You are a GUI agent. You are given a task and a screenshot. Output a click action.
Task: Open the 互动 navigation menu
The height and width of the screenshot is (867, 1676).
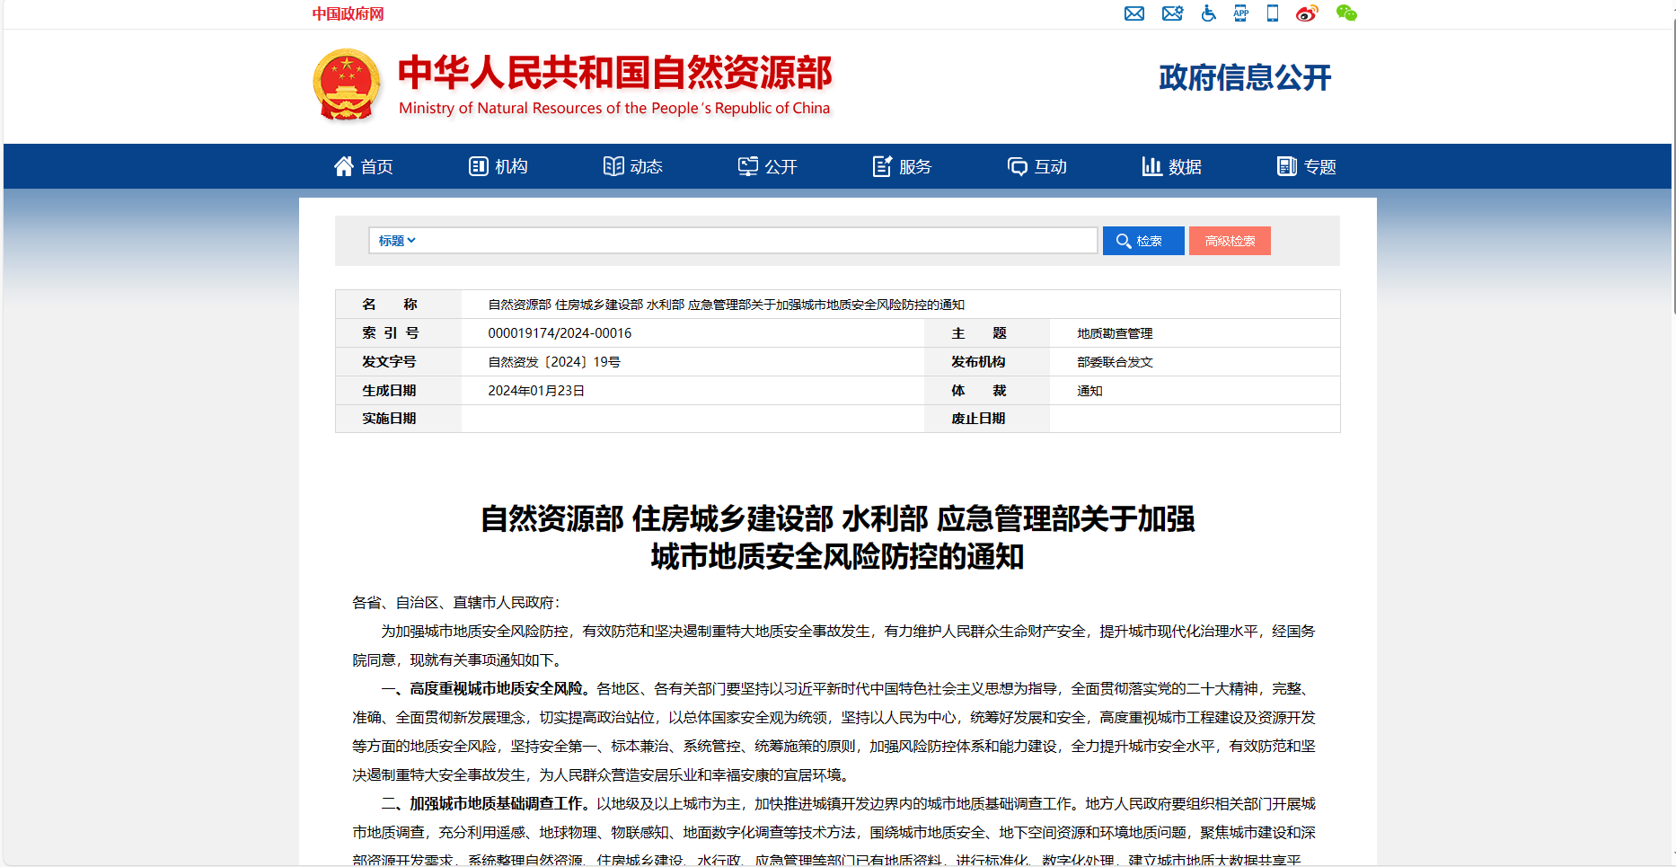[x=1037, y=165]
